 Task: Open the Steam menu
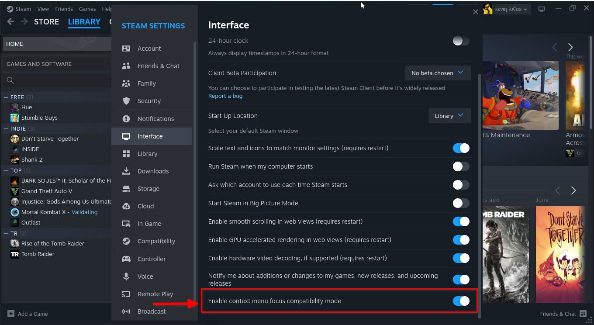click(x=23, y=9)
